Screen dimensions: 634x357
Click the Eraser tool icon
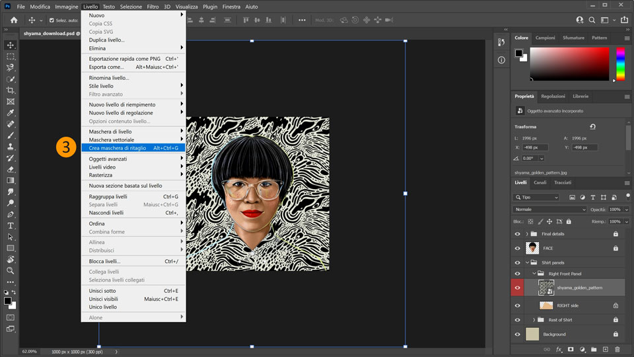(11, 169)
